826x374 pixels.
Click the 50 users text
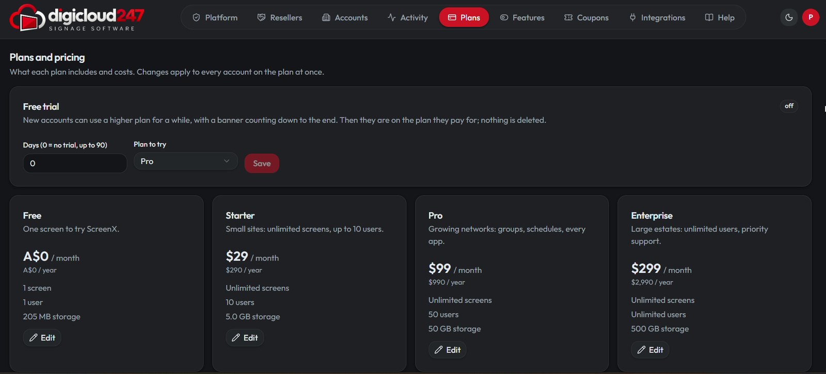click(443, 315)
